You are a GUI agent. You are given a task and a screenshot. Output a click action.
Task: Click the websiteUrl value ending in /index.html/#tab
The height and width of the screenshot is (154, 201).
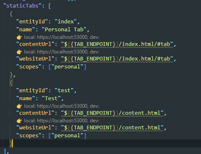click(x=117, y=59)
